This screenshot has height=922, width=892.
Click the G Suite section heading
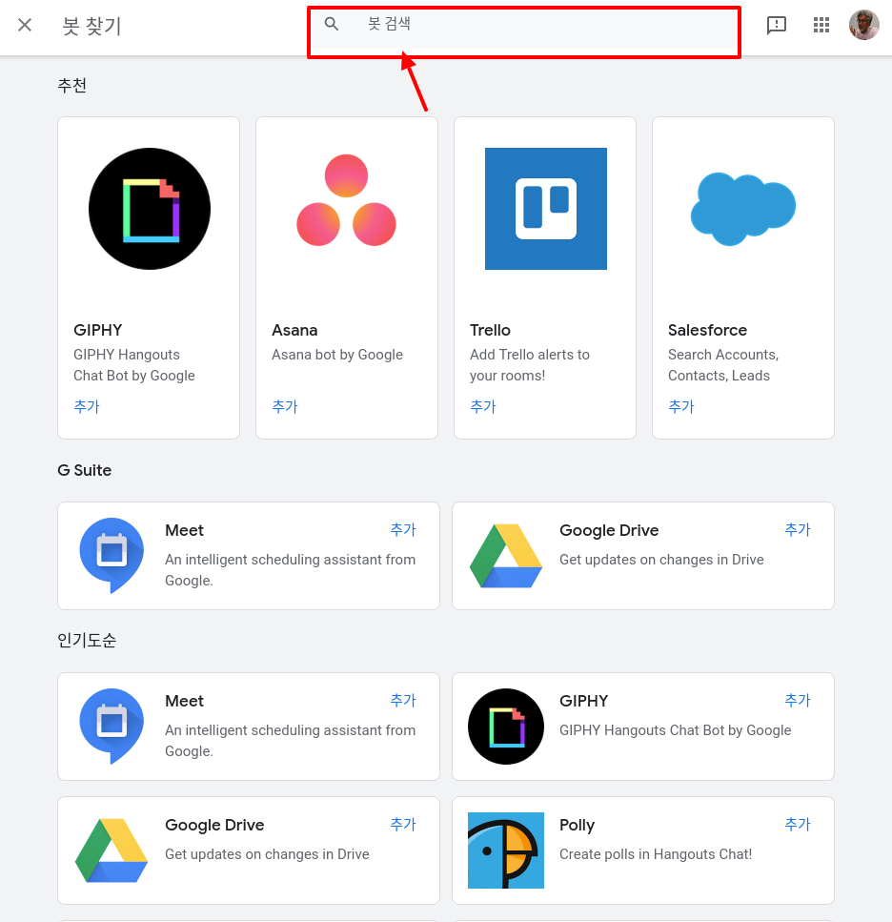click(85, 470)
